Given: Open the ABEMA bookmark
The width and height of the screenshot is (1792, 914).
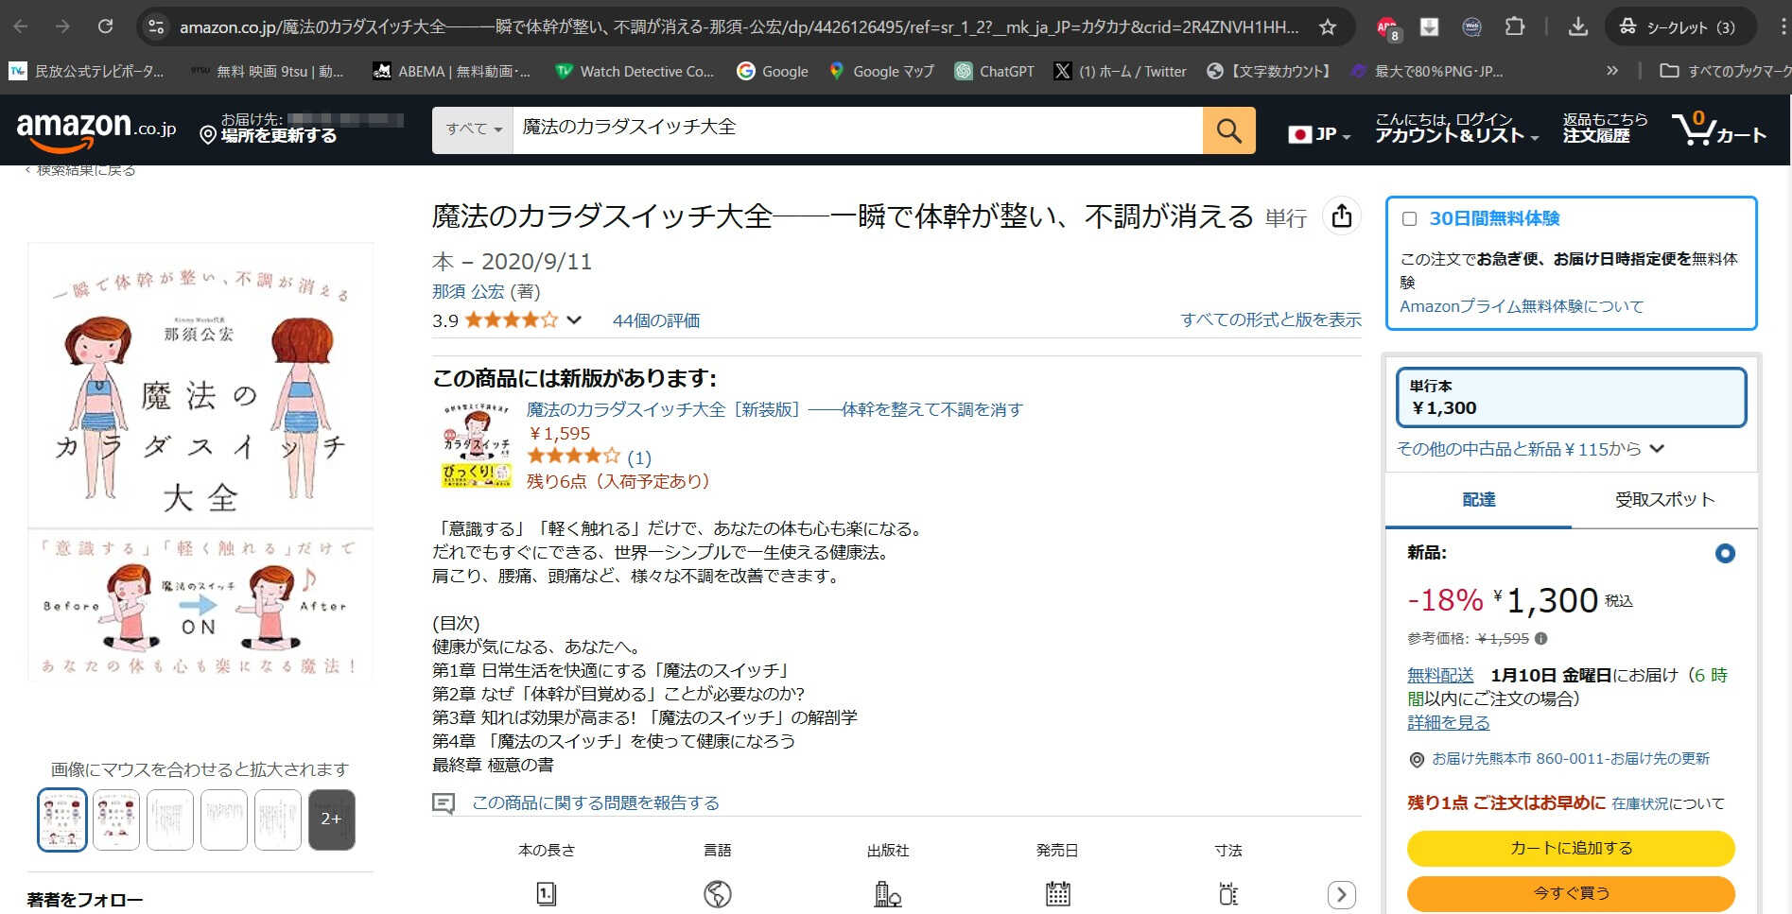Looking at the screenshot, I should click(451, 71).
